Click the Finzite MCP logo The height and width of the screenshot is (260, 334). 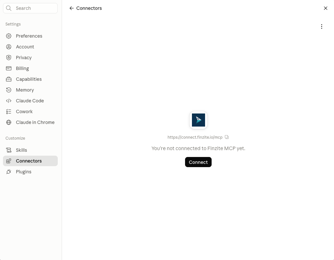(198, 120)
